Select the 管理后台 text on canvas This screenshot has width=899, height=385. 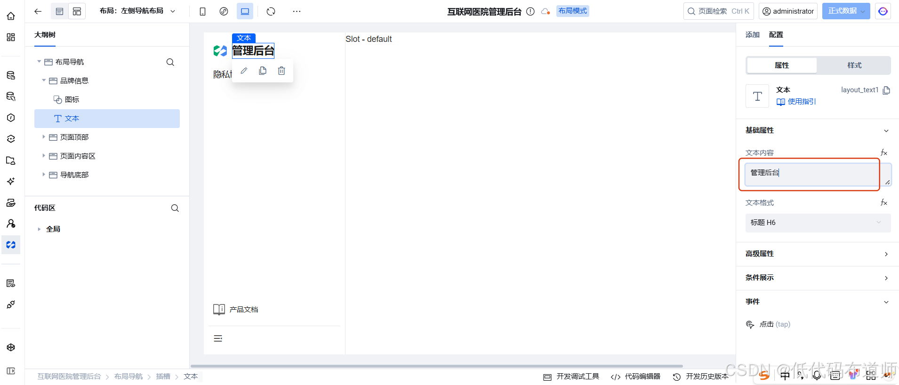click(x=253, y=51)
